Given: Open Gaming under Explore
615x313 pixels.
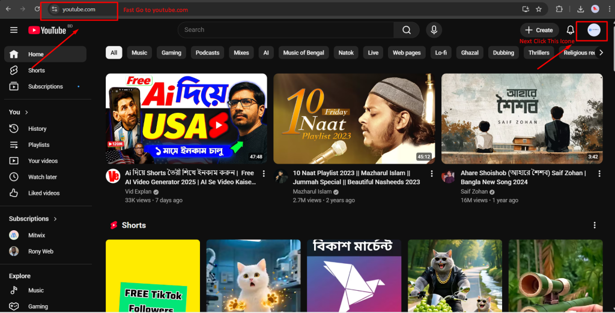Looking at the screenshot, I should click(x=45, y=306).
